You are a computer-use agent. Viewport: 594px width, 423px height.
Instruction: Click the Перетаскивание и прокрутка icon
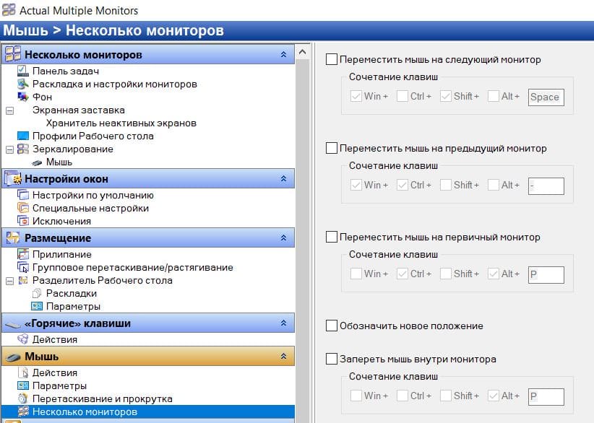coord(23,398)
